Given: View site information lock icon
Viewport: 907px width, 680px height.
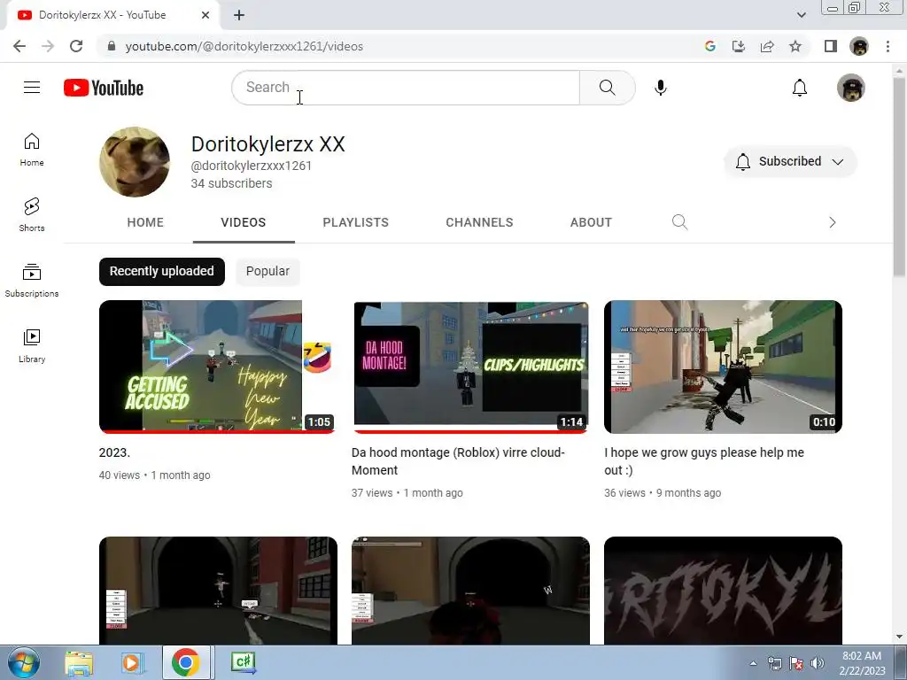Looking at the screenshot, I should pyautogui.click(x=112, y=46).
